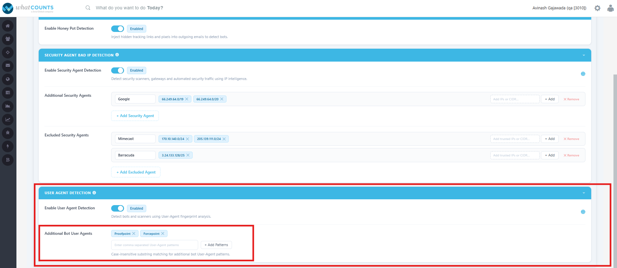Click the lightning bolt sidebar icon
617x268 pixels.
tap(8, 146)
